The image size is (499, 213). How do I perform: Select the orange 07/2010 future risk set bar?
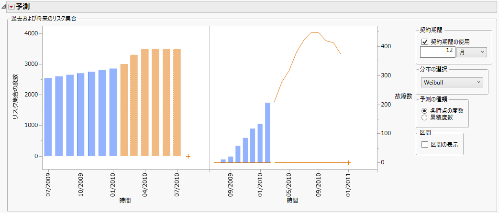177,102
